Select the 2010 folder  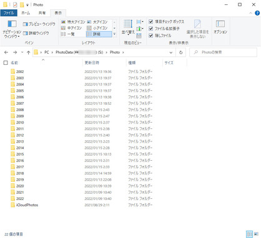20,123
